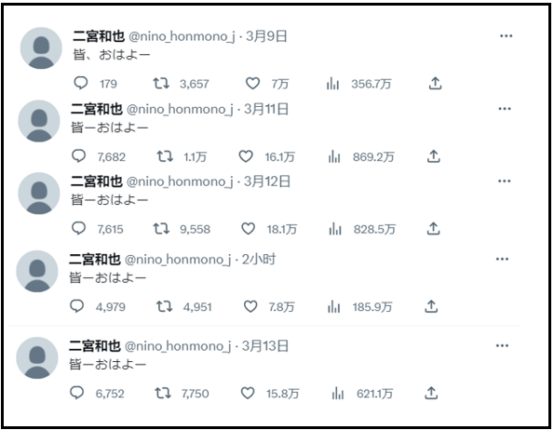Open the 2小时 timestamp link
The image size is (554, 430).
click(x=259, y=260)
